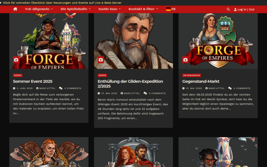Click camera icon on Sommer Event image

click(16, 60)
